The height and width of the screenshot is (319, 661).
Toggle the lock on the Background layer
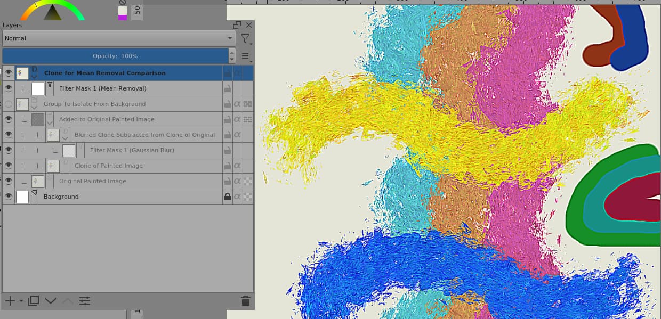point(228,197)
